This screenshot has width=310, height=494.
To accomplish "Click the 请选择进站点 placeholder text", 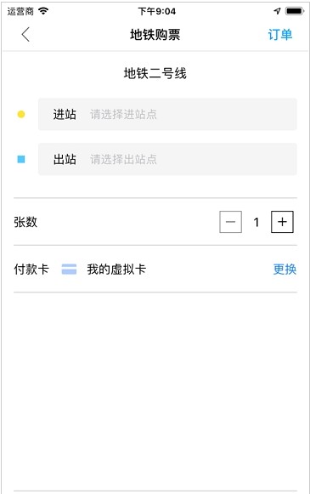I will click(x=123, y=114).
